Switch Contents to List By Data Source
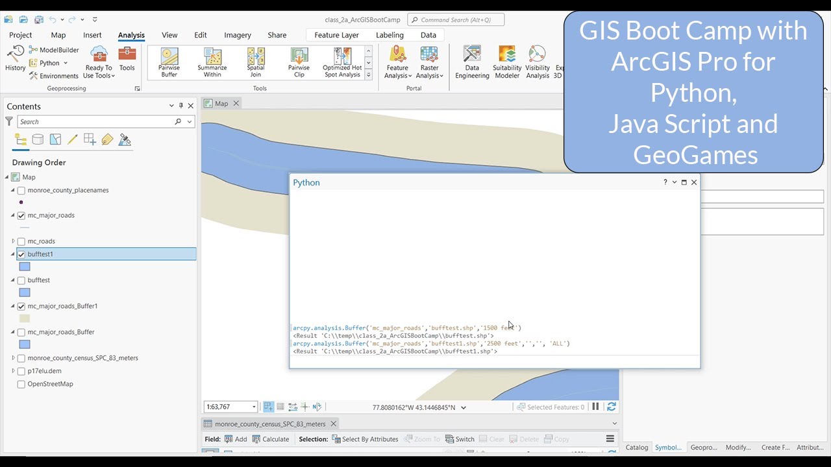Viewport: 831px width, 467px height. [x=38, y=139]
